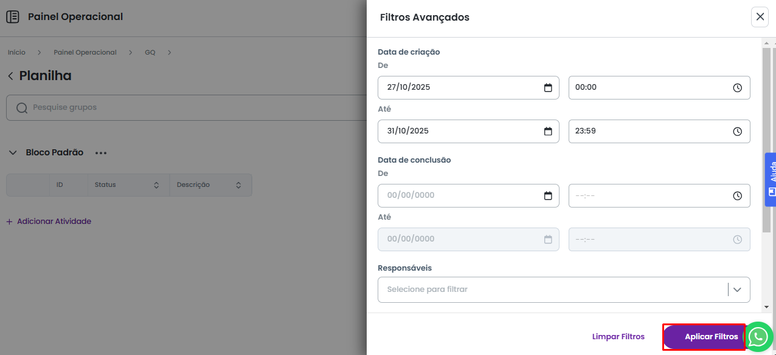Go to Painel Operacional breadcrumb
This screenshot has width=776, height=355.
(x=85, y=52)
